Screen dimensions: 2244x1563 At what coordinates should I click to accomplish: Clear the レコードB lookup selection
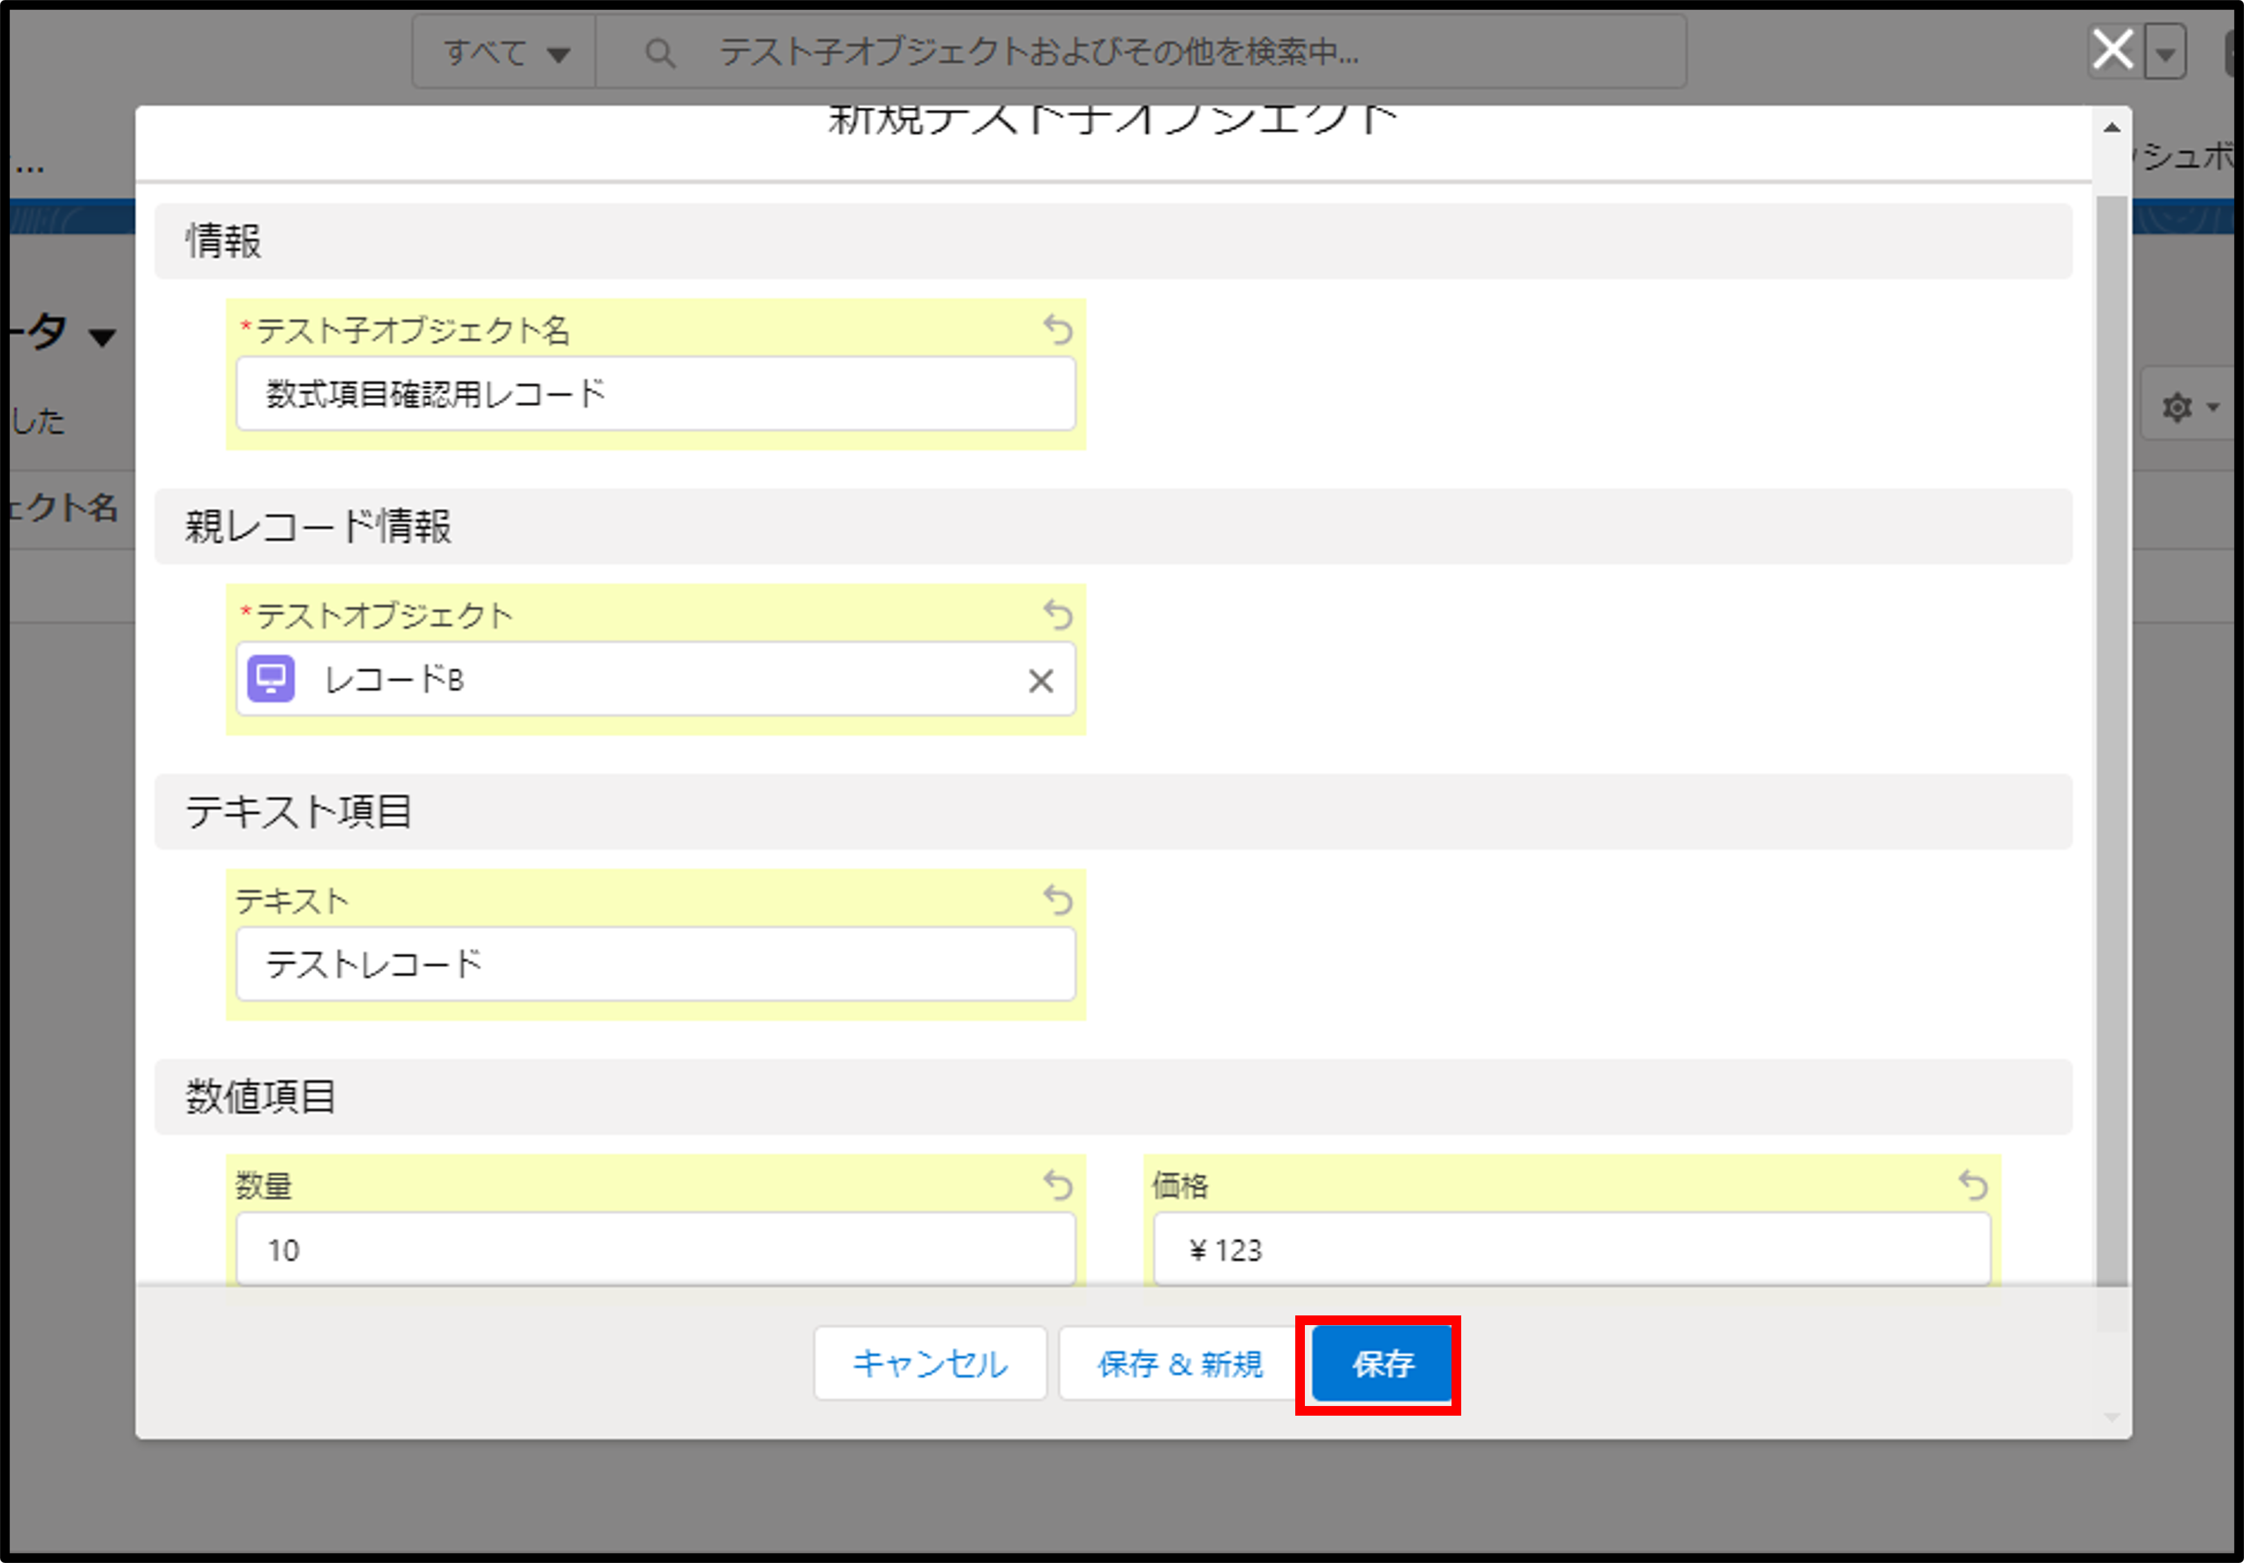pos(1041,681)
